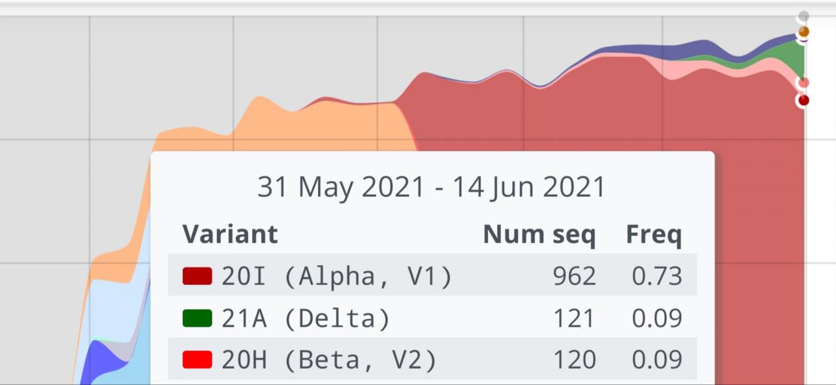Click the green 21A Delta swatch

[x=197, y=318]
